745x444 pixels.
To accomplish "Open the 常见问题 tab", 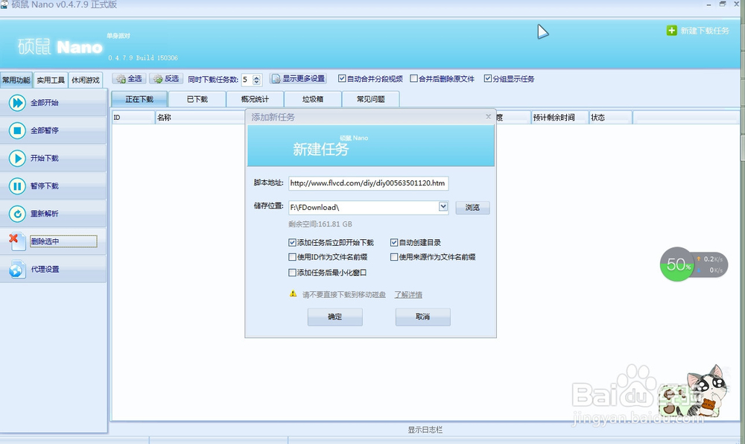I will [370, 99].
